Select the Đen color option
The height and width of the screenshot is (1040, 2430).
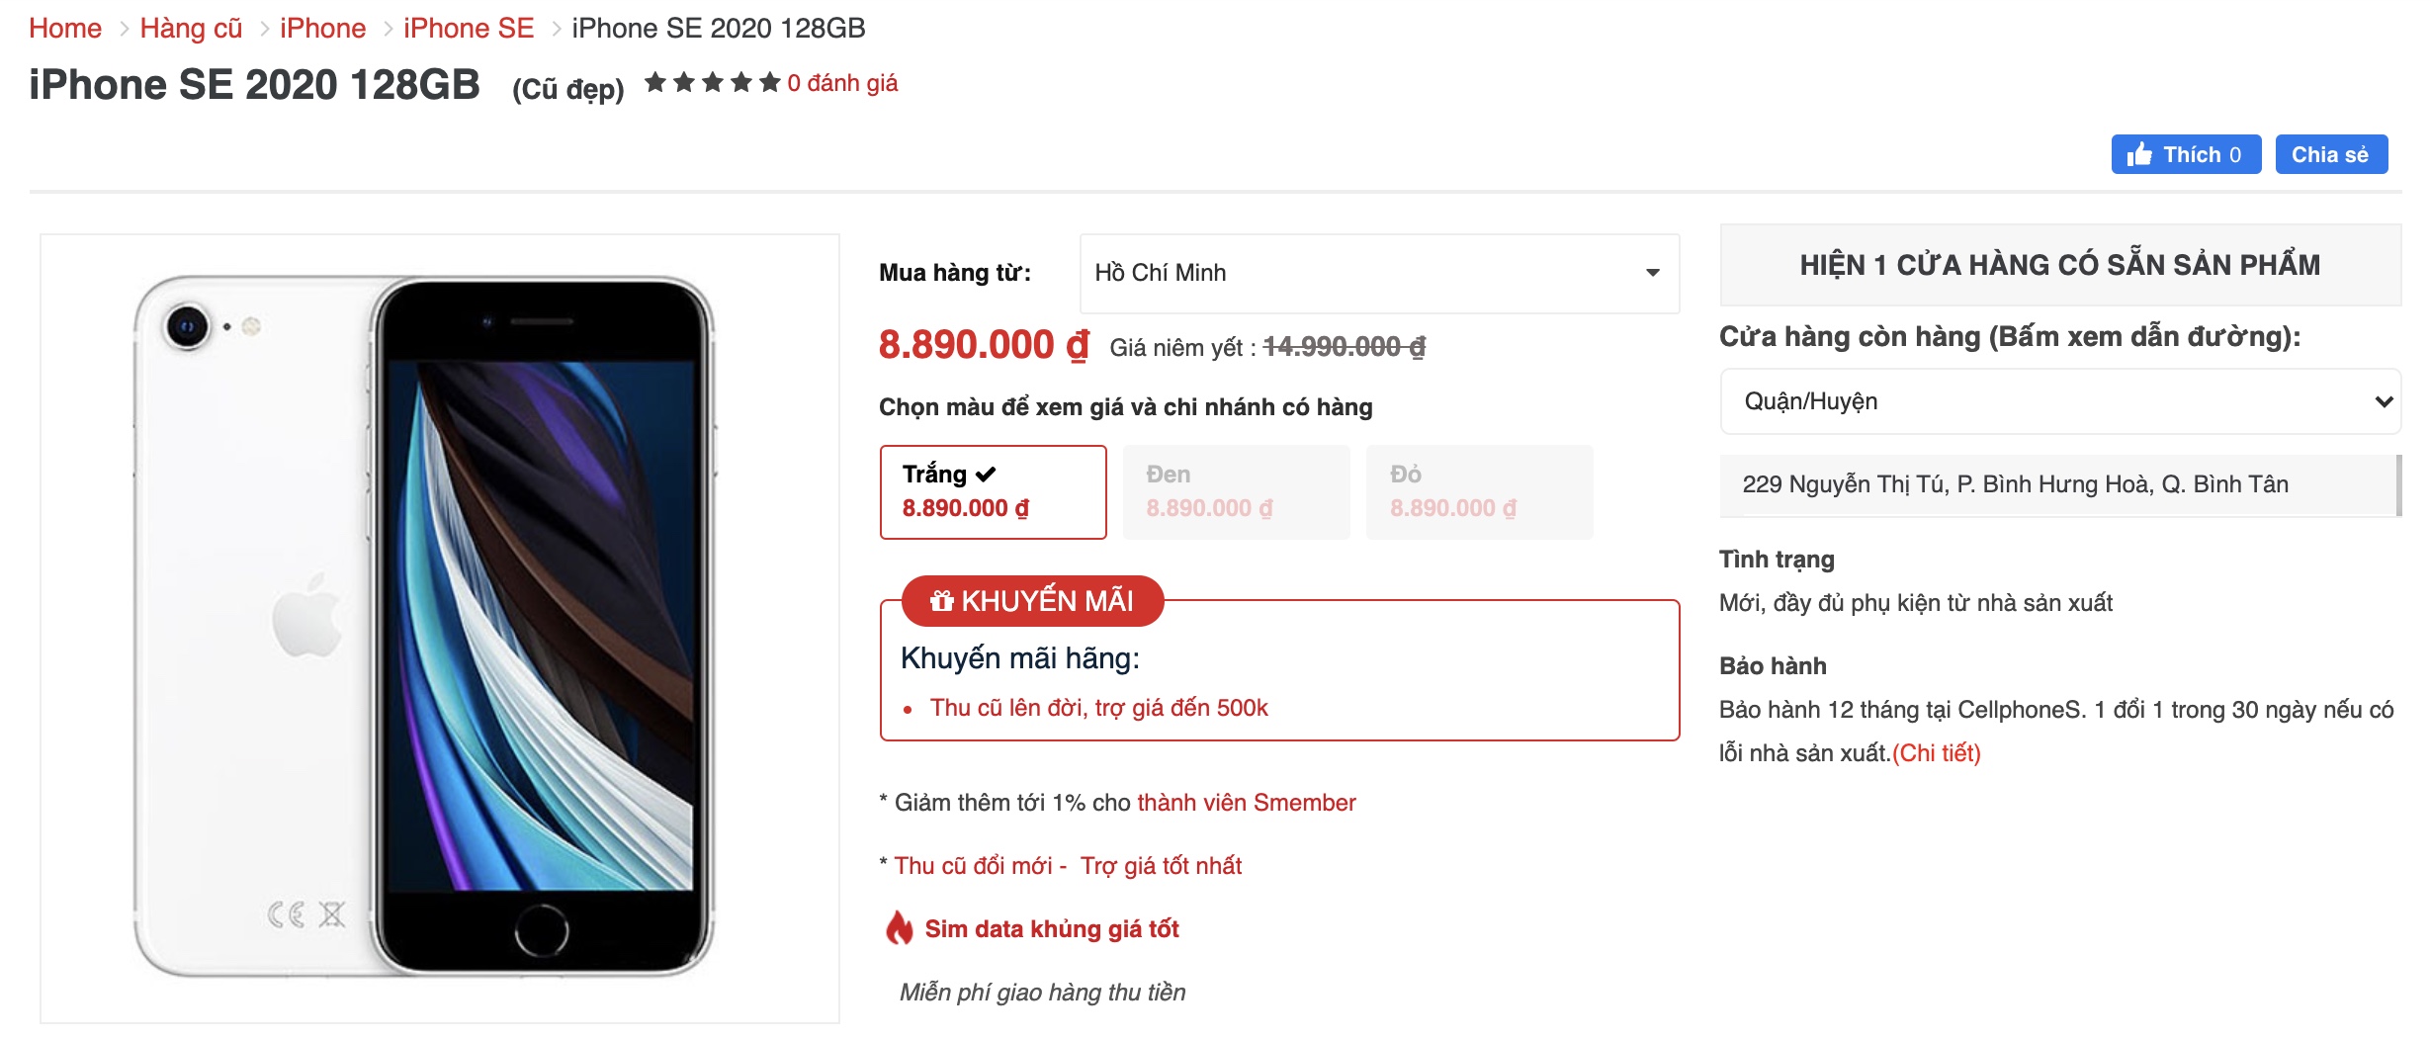tap(1236, 491)
